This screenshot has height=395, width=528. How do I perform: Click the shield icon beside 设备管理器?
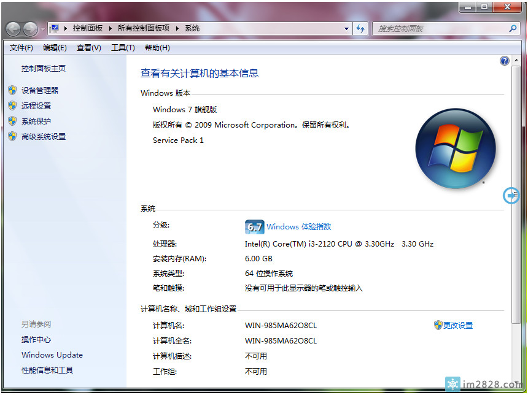pos(12,90)
